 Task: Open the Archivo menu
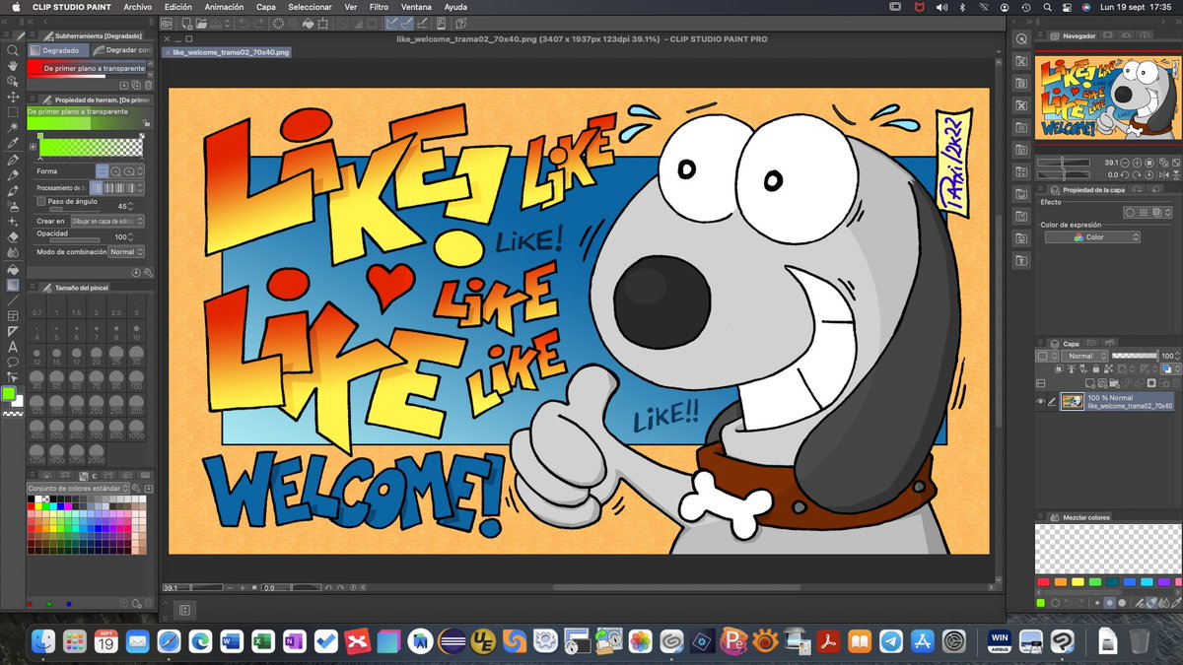[138, 6]
